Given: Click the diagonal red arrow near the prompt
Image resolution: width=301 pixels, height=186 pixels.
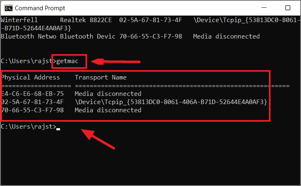Looking at the screenshot, I should click(98, 139).
